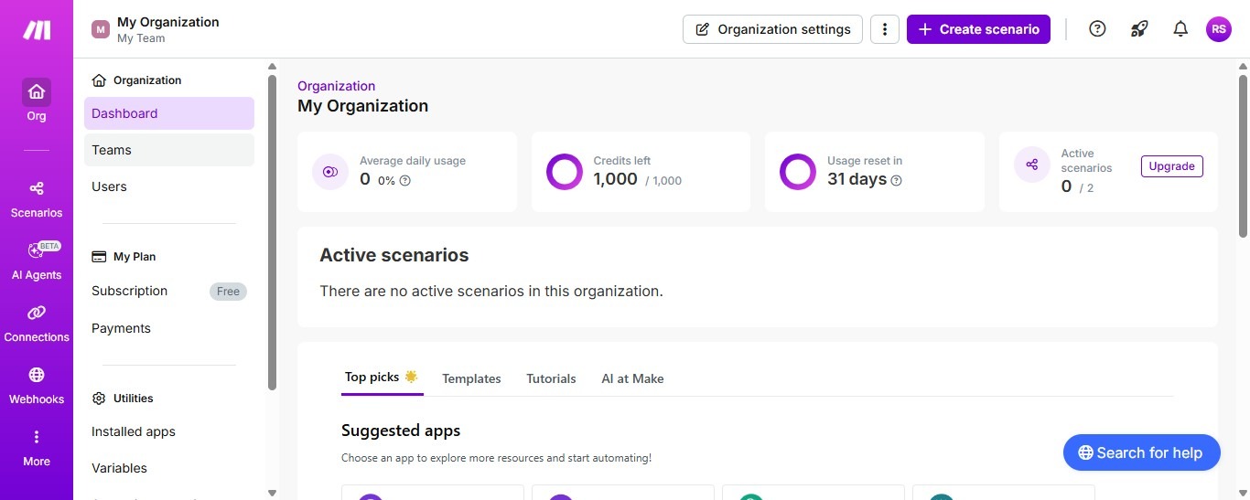1250x500 pixels.
Task: Open Webhooks globe icon
Action: coord(37,375)
